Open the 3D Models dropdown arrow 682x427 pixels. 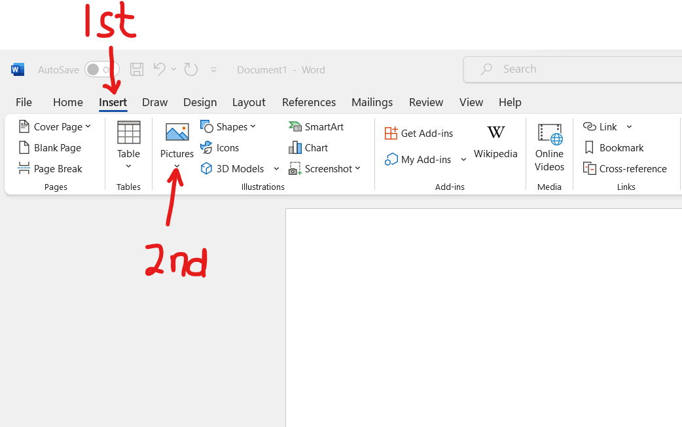click(276, 169)
